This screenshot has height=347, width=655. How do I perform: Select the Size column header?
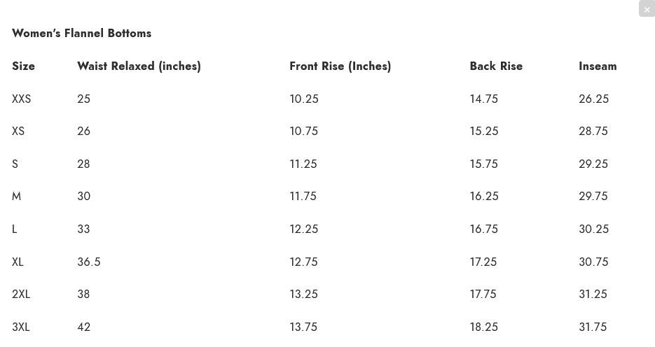(23, 66)
